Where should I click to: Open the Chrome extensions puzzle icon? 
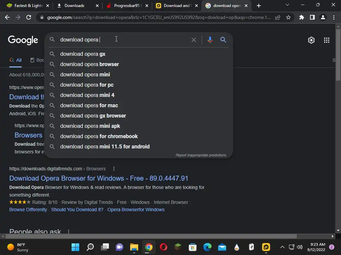[302, 17]
